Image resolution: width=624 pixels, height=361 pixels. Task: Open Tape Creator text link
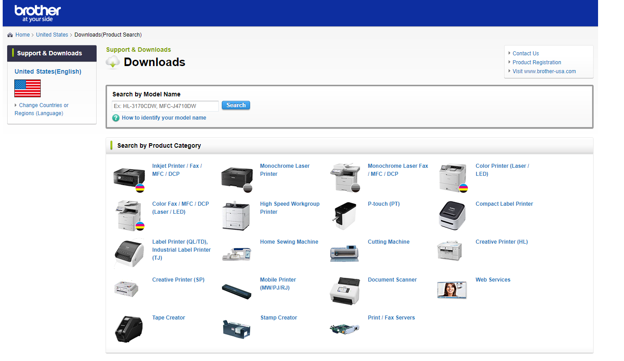click(169, 318)
